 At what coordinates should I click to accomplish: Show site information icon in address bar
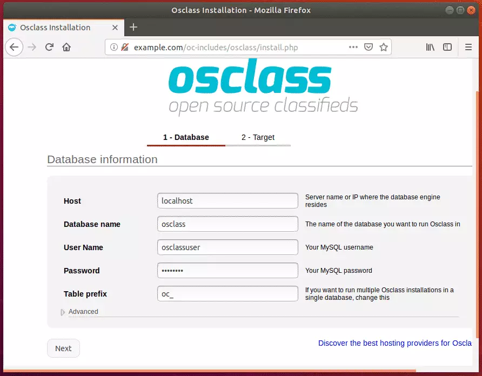(113, 47)
